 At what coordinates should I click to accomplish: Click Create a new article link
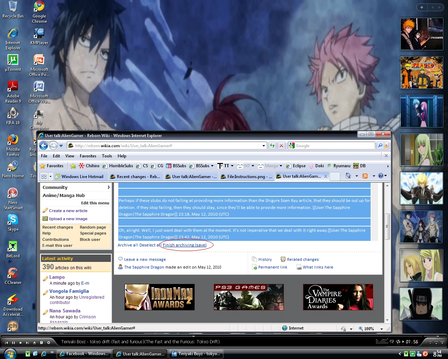tap(68, 211)
